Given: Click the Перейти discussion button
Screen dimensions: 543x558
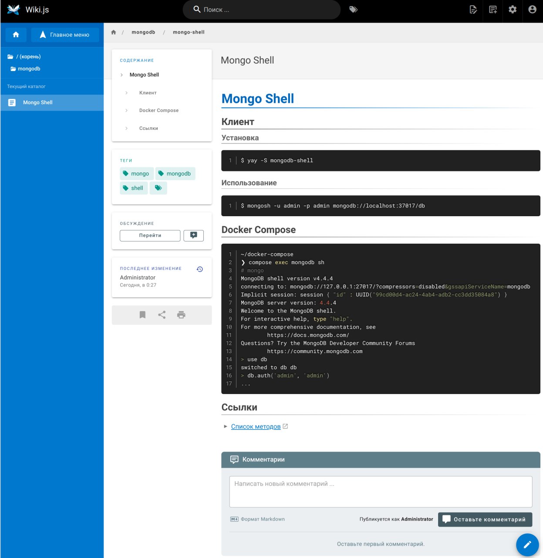Looking at the screenshot, I should [x=150, y=235].
